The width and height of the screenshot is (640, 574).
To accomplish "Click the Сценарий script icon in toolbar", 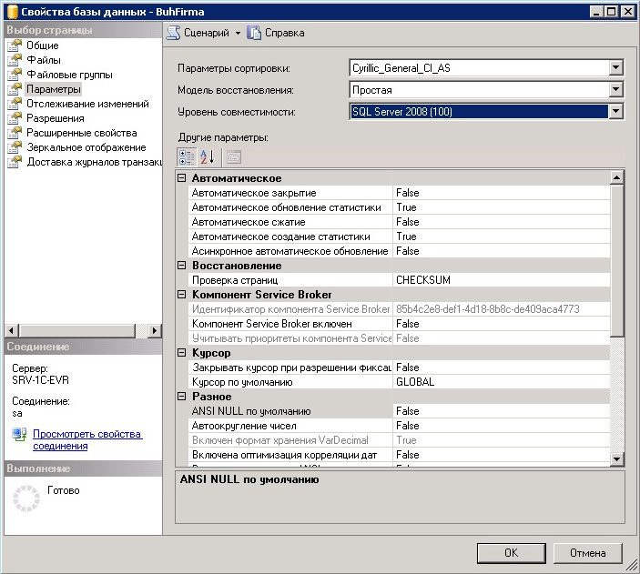I will [x=173, y=33].
